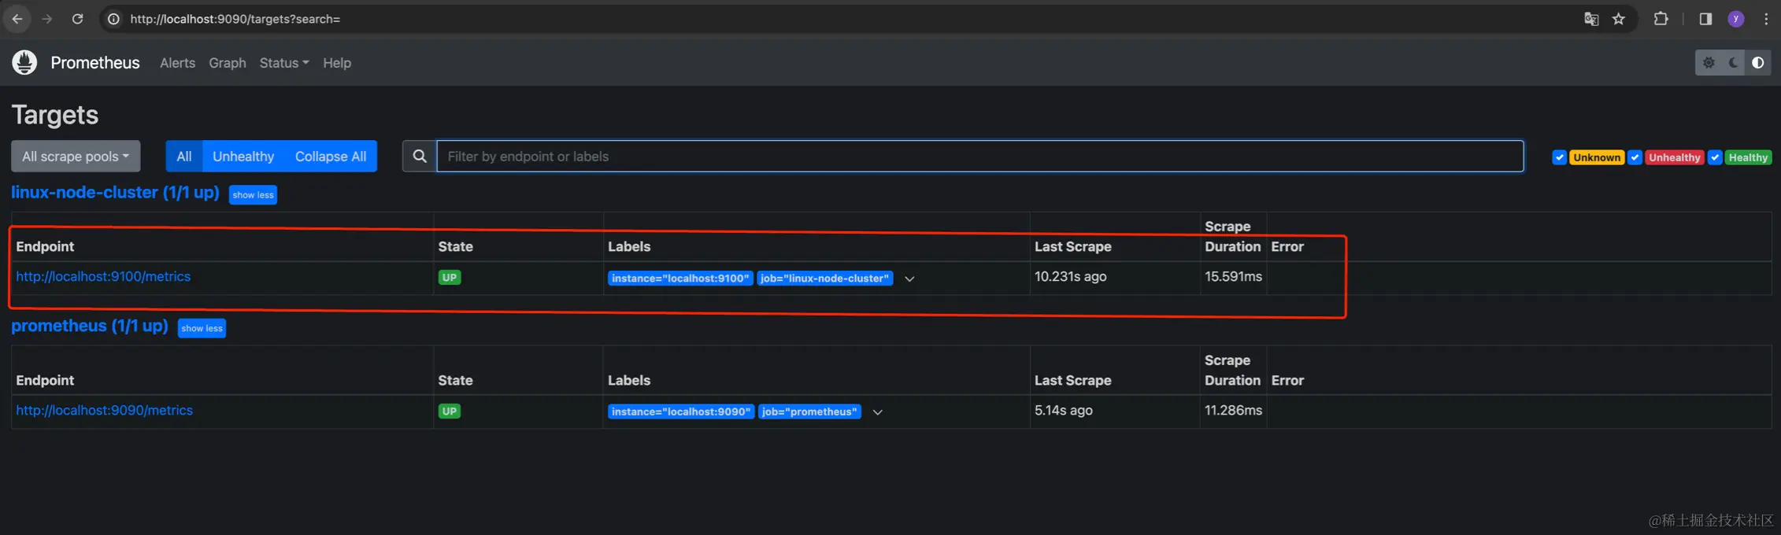Show only Unhealthy targets button
Viewport: 1781px width, 535px height.
coord(243,156)
